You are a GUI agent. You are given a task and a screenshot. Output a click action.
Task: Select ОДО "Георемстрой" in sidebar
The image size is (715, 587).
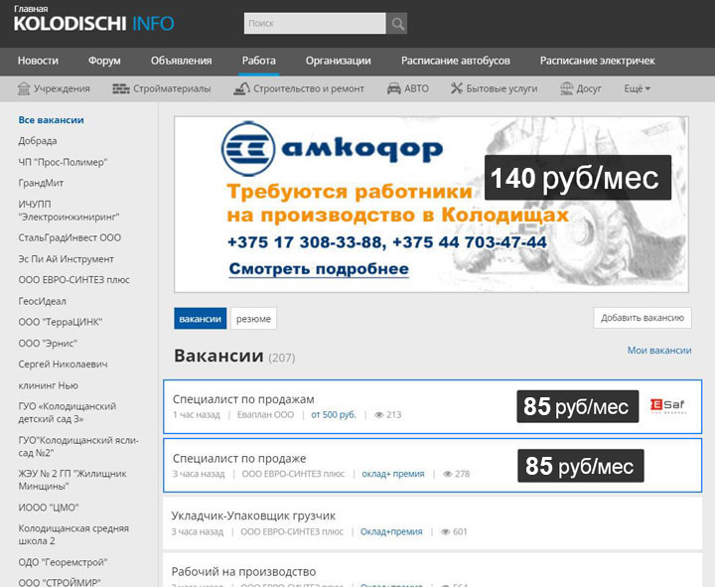(x=63, y=562)
